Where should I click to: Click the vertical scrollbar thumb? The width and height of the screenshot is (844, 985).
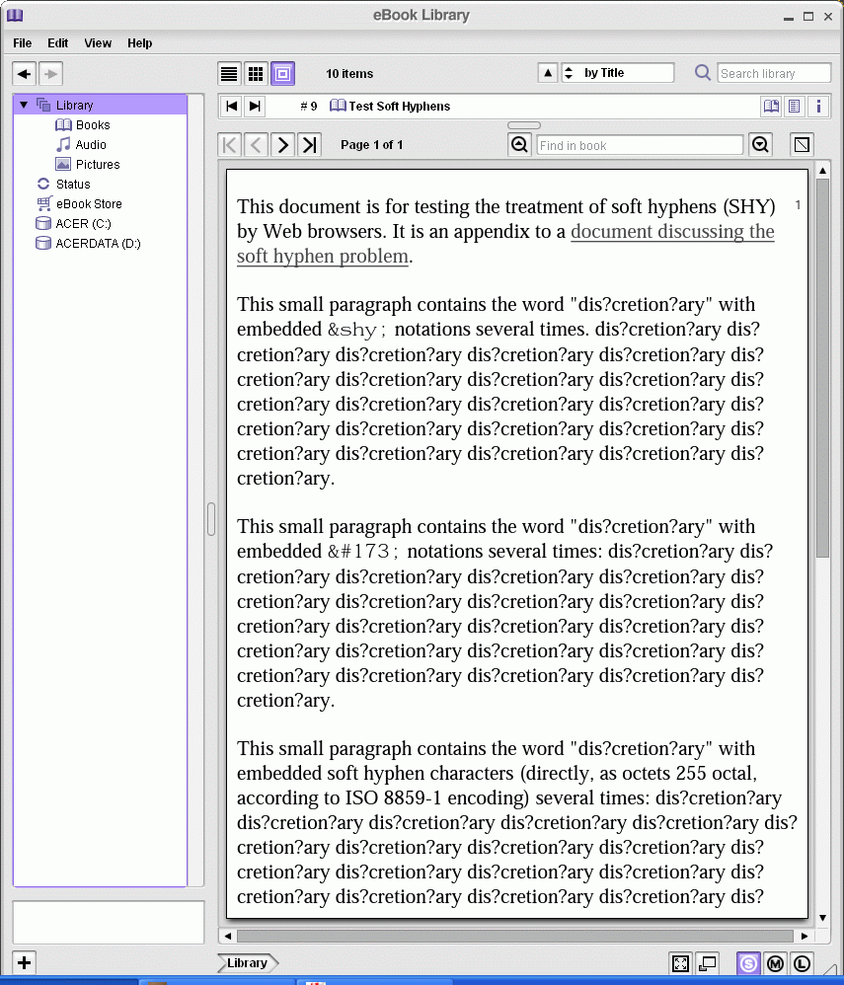click(x=822, y=367)
